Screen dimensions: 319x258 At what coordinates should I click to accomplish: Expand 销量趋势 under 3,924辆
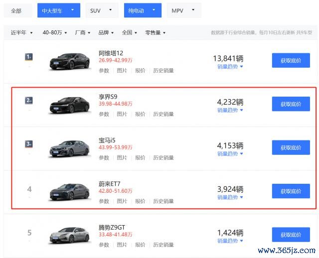coord(230,197)
